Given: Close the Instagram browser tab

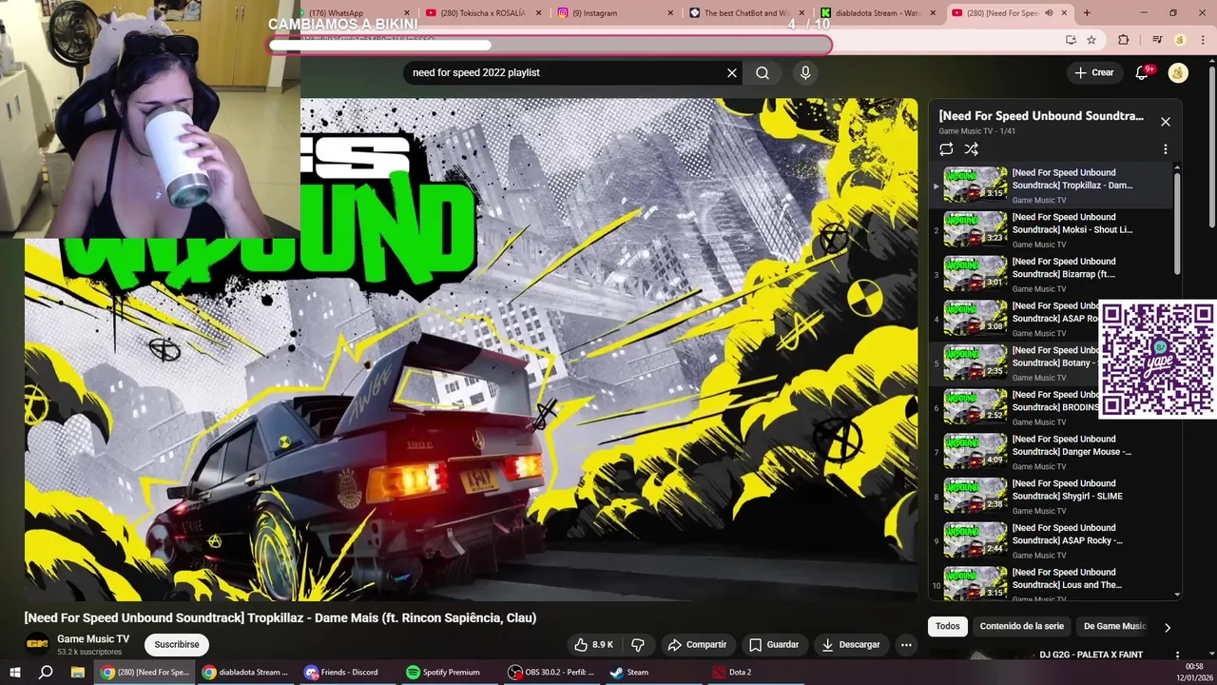Looking at the screenshot, I should (670, 13).
